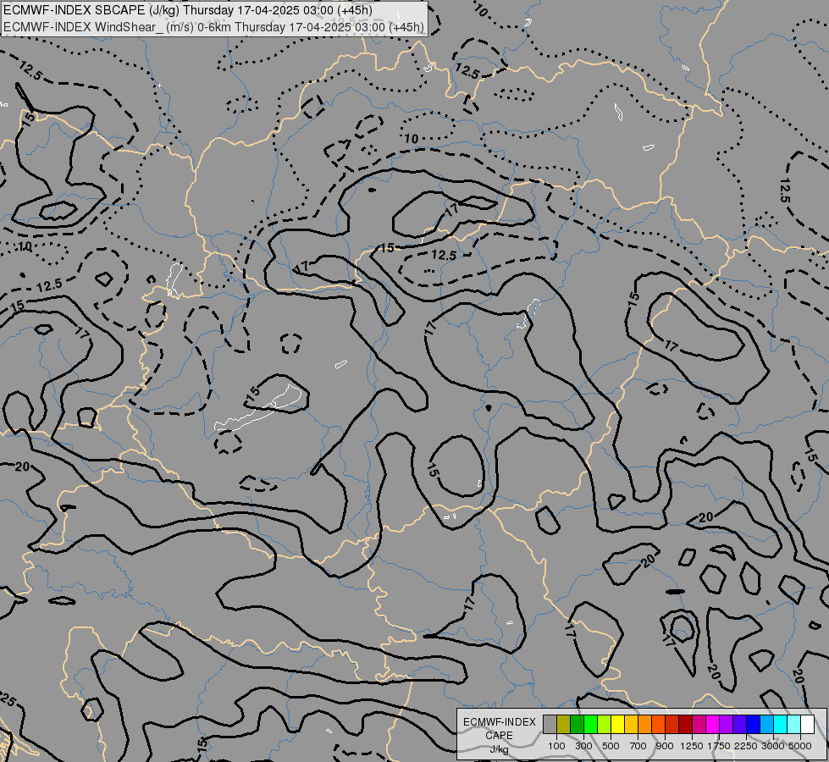Select the dark green CAPE legend swatch

[578, 725]
